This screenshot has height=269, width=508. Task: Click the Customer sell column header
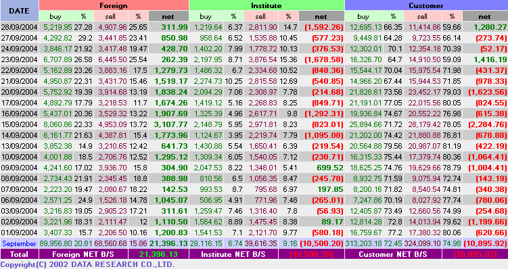pyautogui.click(x=422, y=16)
